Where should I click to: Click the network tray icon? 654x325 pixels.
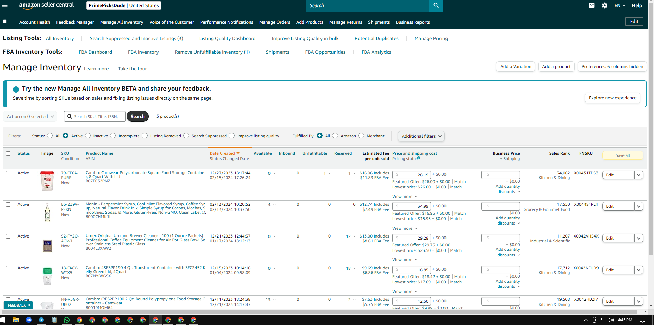click(x=603, y=320)
